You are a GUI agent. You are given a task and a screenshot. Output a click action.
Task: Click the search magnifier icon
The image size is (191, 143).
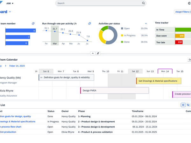tap(143, 3)
